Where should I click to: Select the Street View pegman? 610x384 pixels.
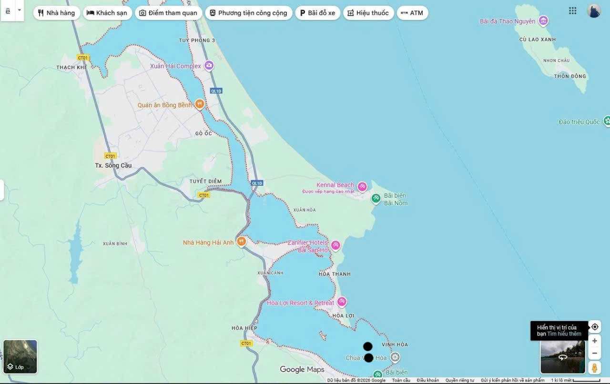[x=594, y=368]
